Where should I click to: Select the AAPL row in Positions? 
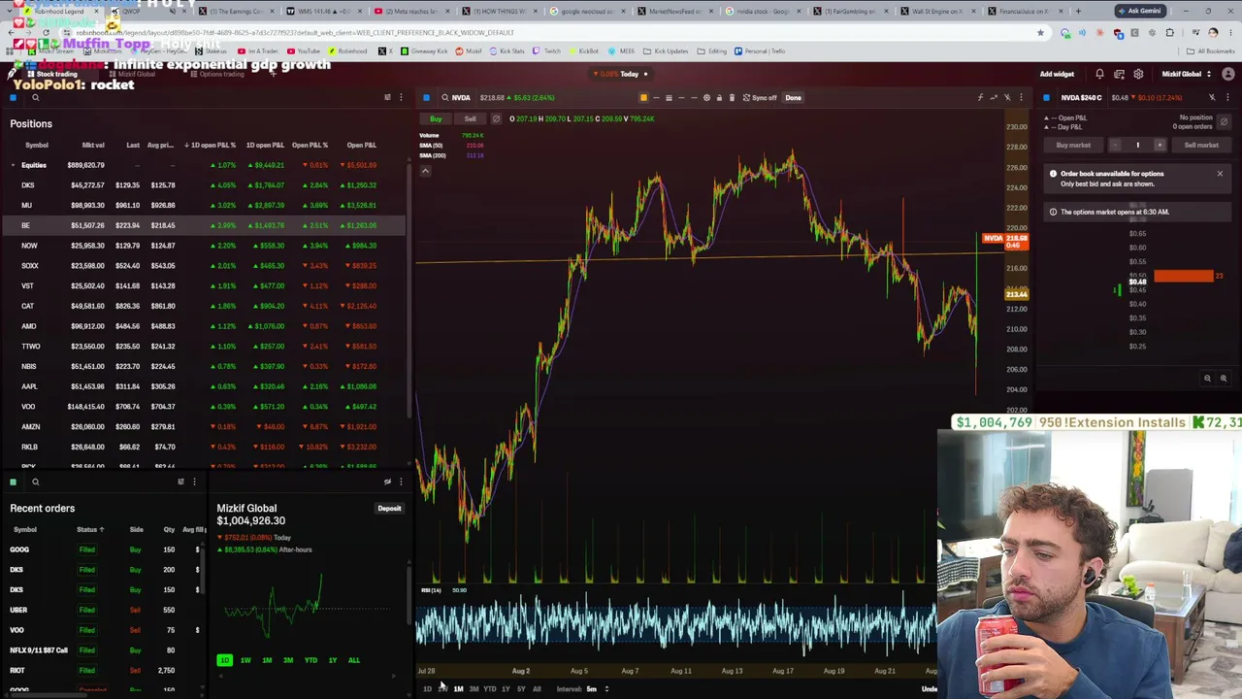click(204, 386)
